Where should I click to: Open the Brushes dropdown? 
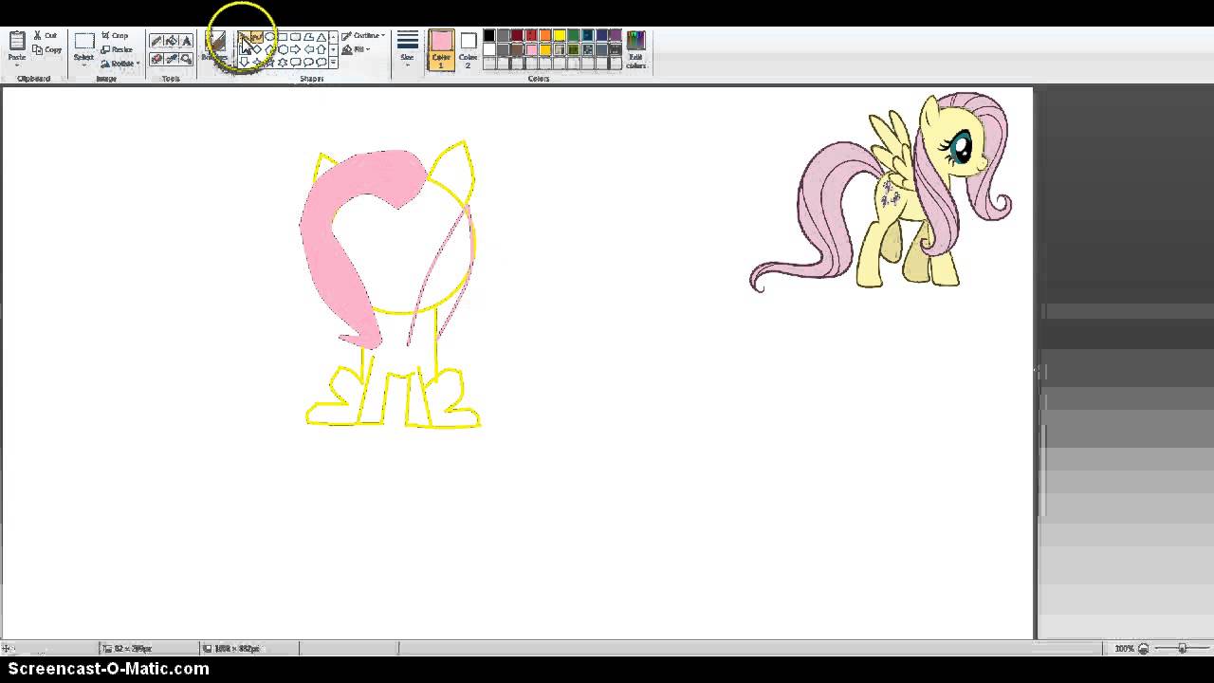pyautogui.click(x=217, y=57)
